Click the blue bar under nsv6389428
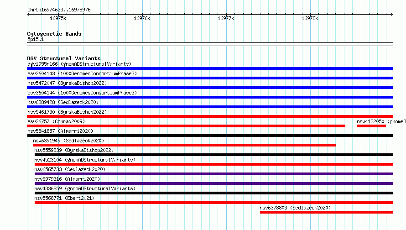 (210, 107)
